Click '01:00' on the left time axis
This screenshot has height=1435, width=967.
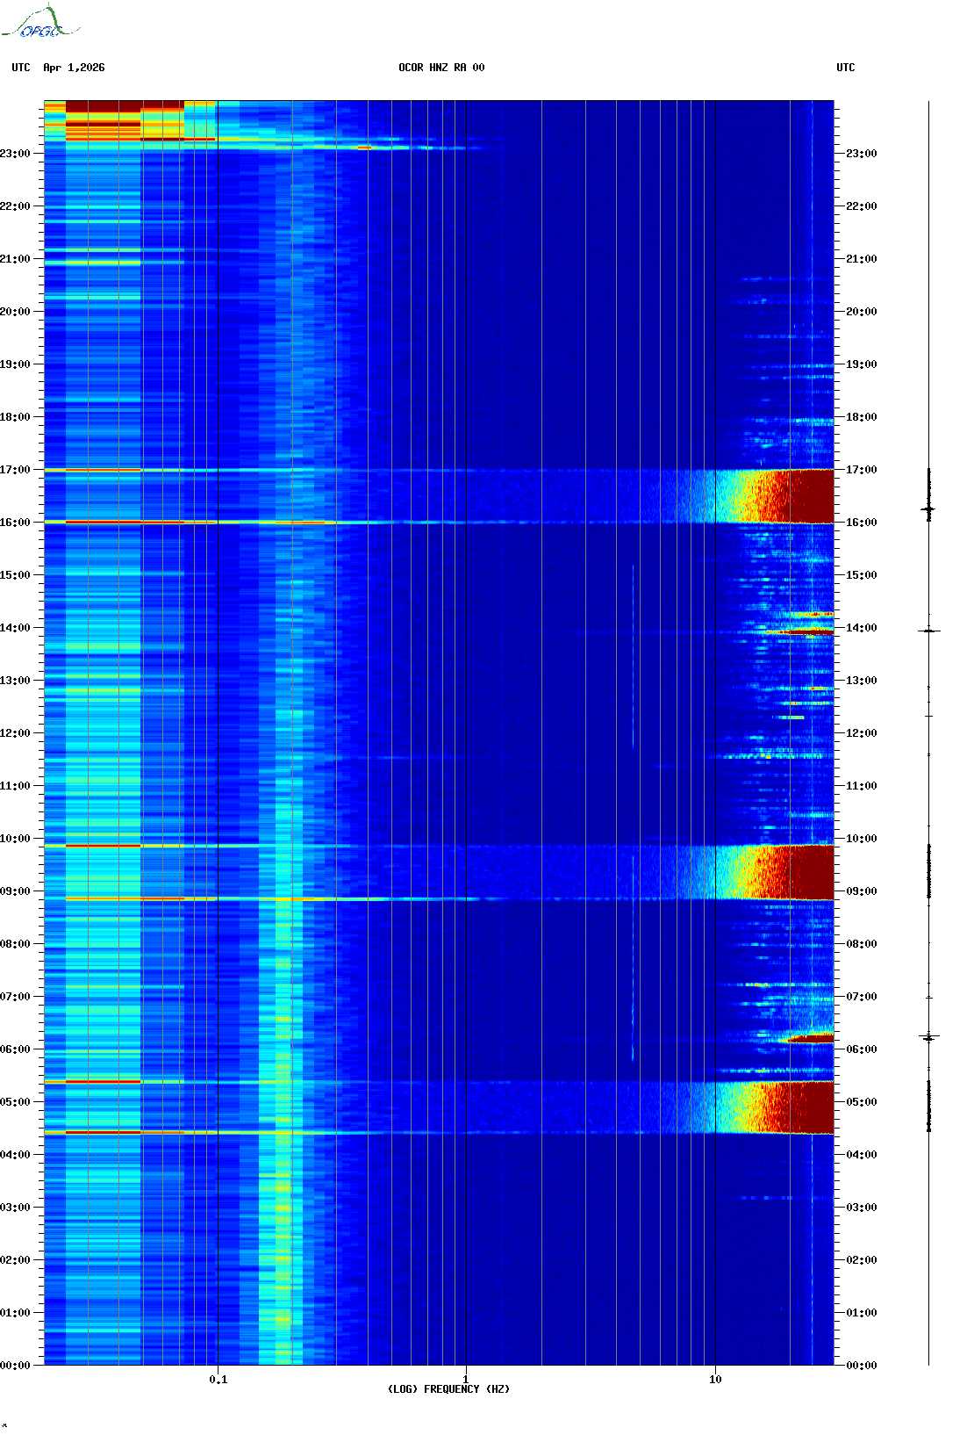click(x=15, y=1313)
